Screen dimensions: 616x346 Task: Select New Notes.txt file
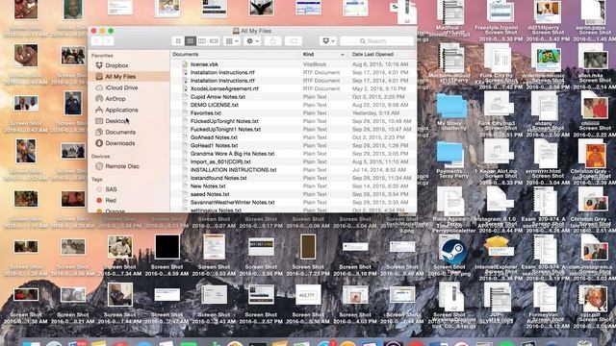point(294,185)
